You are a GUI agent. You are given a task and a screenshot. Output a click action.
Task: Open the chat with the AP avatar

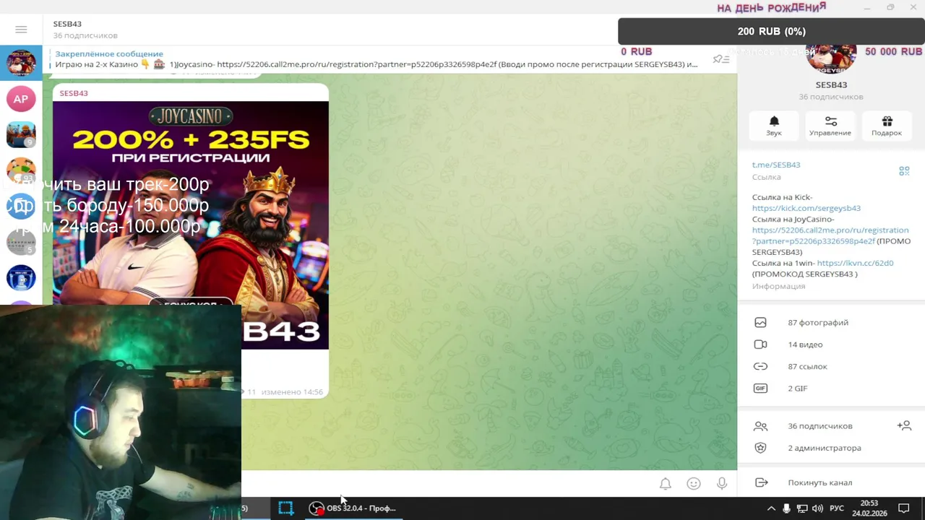21,99
